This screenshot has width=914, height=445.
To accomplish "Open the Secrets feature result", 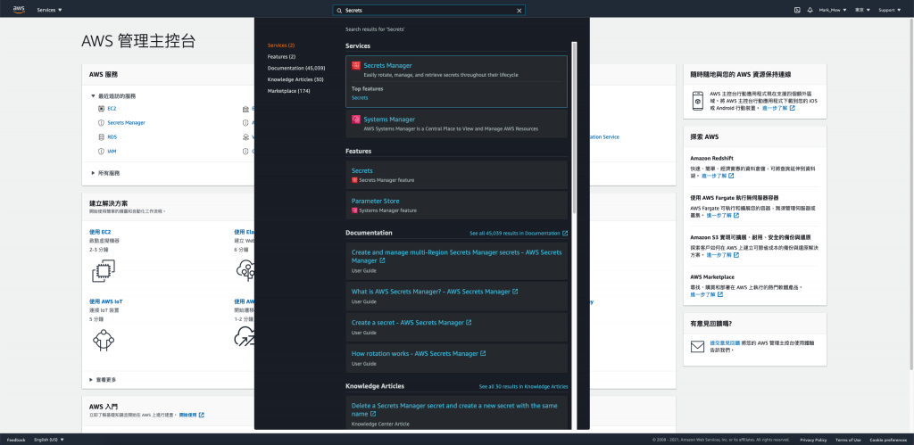I will coord(362,170).
